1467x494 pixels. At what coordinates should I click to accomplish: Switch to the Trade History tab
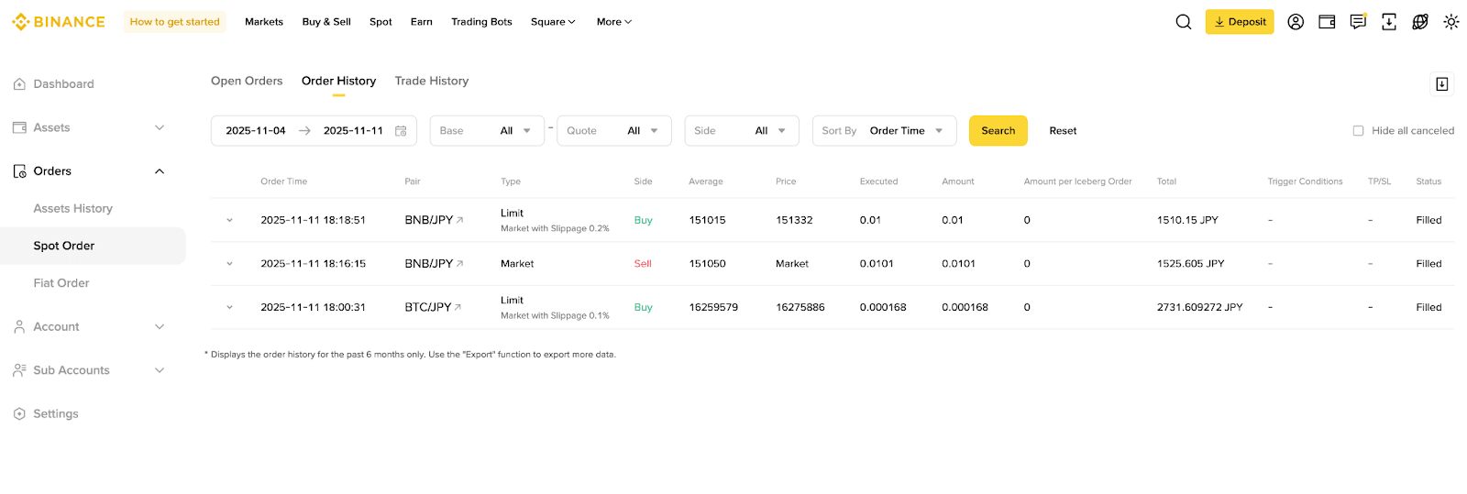click(x=432, y=82)
